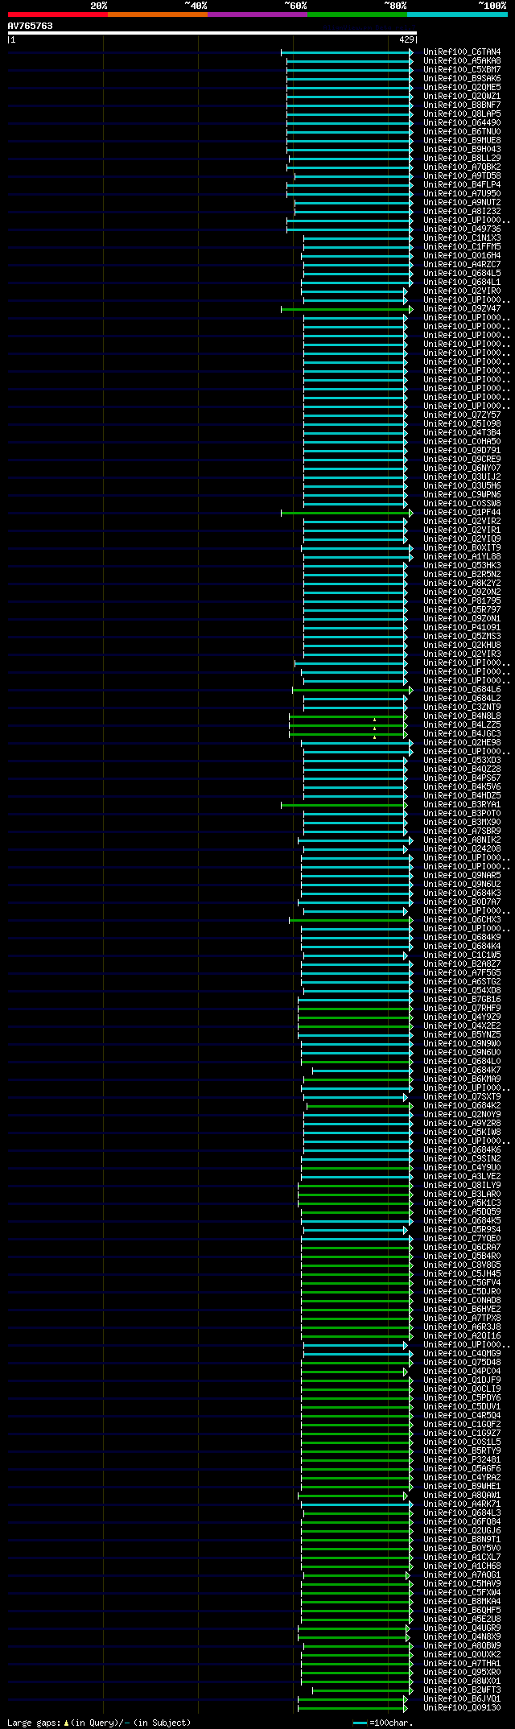Click the label UniRef100_C0HA50
Screen dimensions: 515x1729
462,442
